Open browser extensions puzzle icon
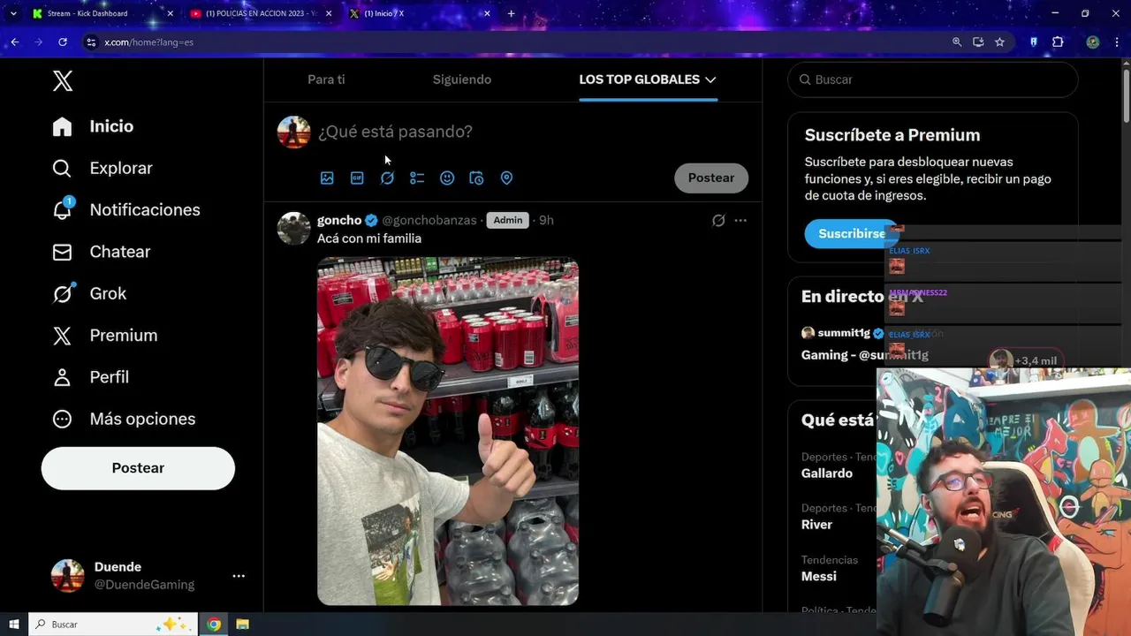 pos(1058,42)
